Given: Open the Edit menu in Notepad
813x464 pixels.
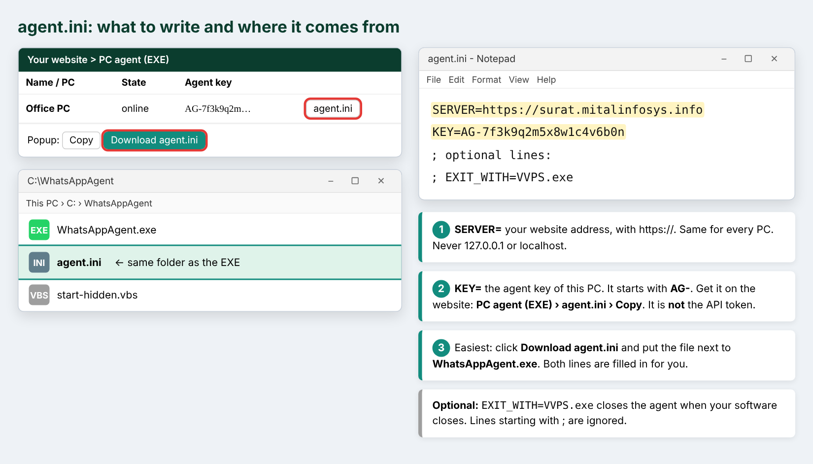Looking at the screenshot, I should pyautogui.click(x=456, y=80).
